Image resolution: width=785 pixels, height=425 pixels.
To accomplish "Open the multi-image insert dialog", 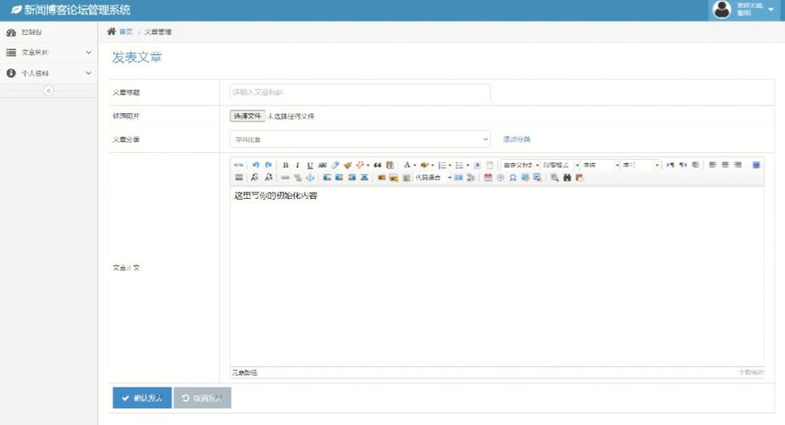I will [x=394, y=178].
